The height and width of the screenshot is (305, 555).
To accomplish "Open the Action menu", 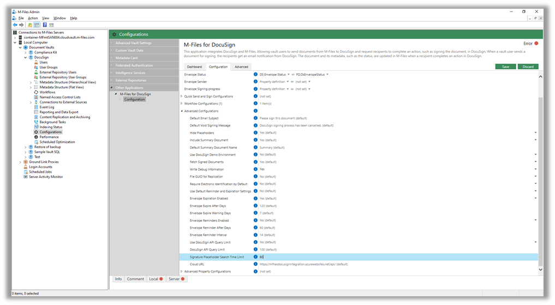I will click(x=33, y=18).
